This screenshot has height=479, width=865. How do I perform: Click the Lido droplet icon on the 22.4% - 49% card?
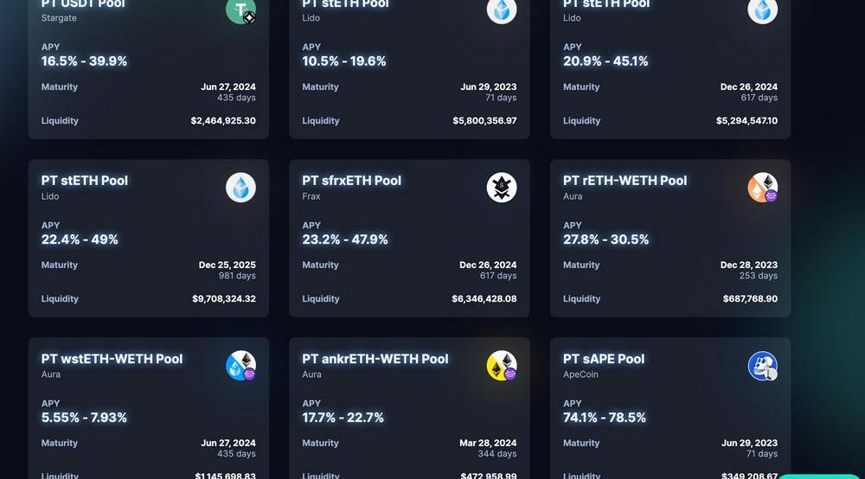point(241,188)
